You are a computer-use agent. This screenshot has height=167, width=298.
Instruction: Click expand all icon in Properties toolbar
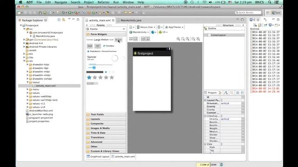pyautogui.click(x=238, y=93)
